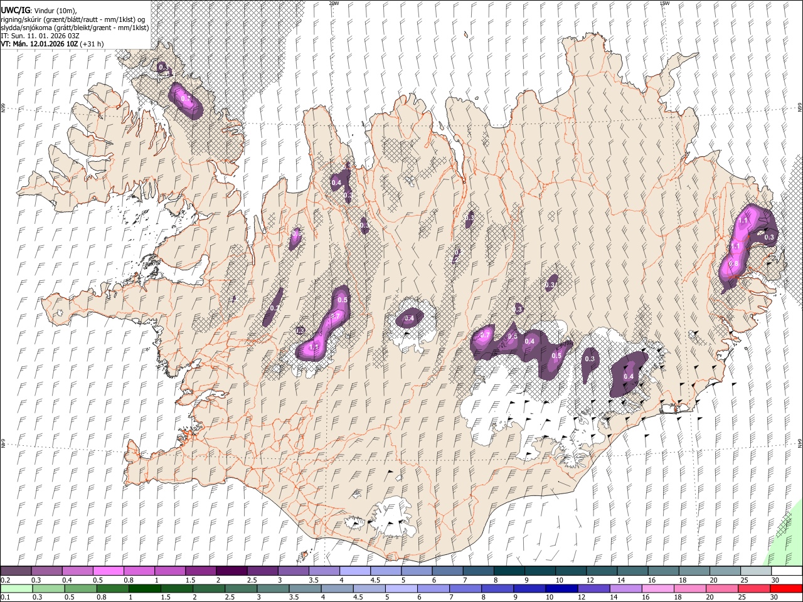Click the light pink 16–18 rain legend swatch

657,588
